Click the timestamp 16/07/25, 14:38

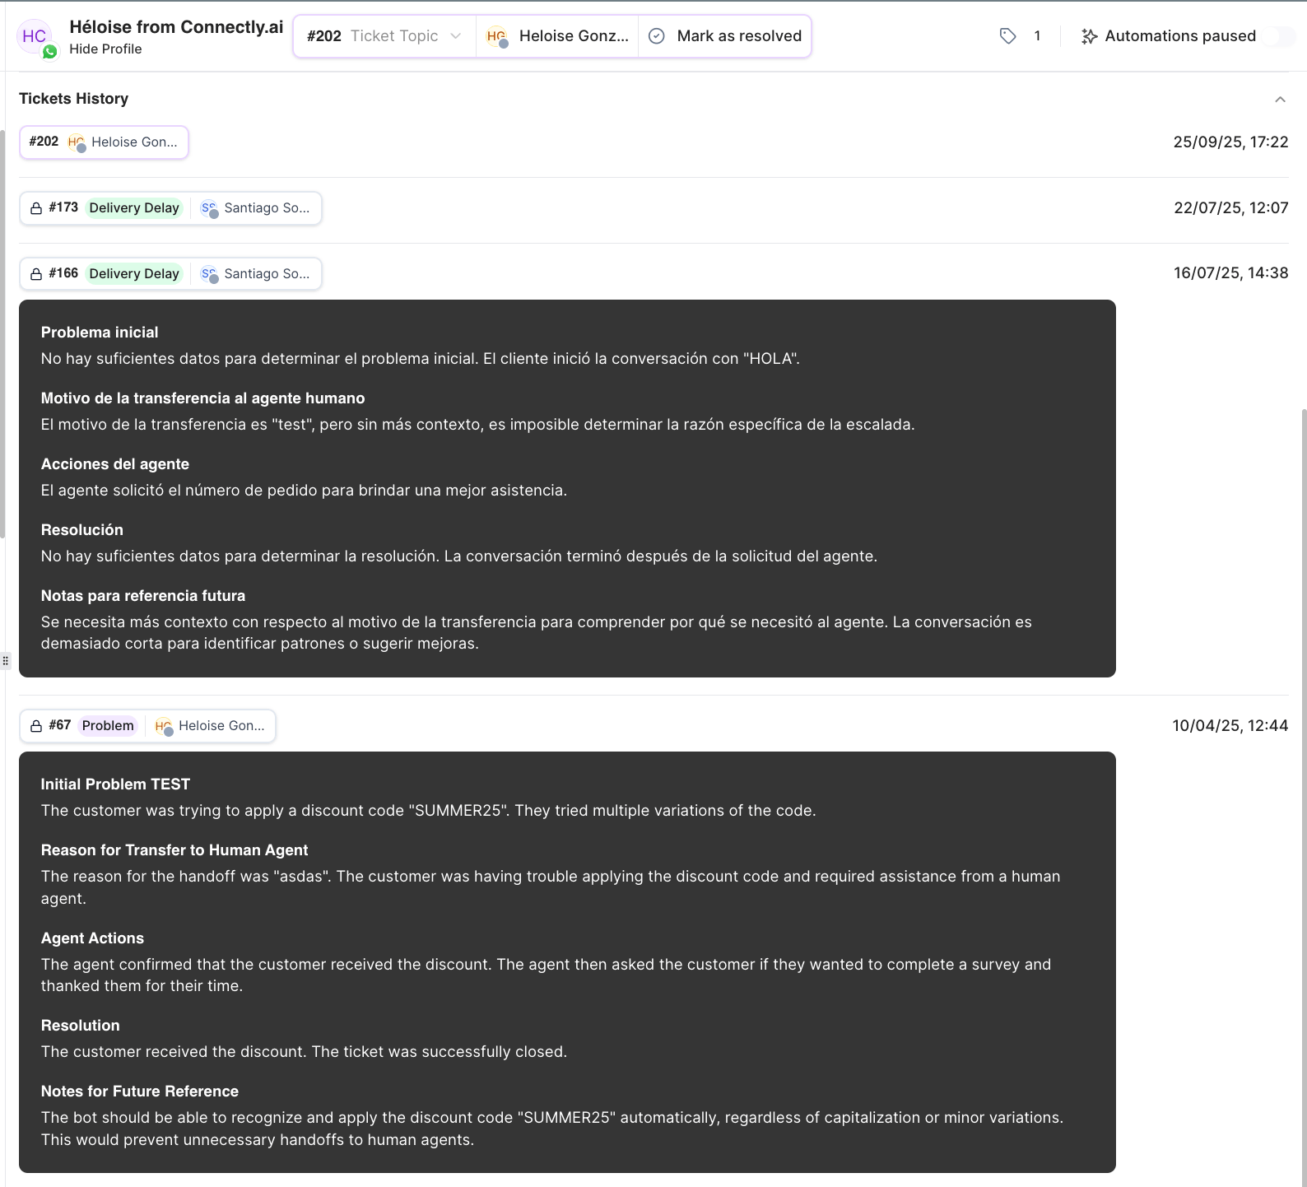1230,273
